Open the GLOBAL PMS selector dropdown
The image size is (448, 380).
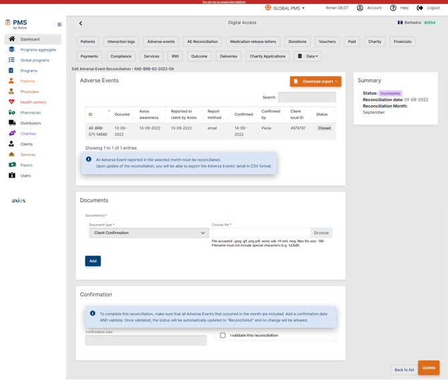(x=286, y=8)
